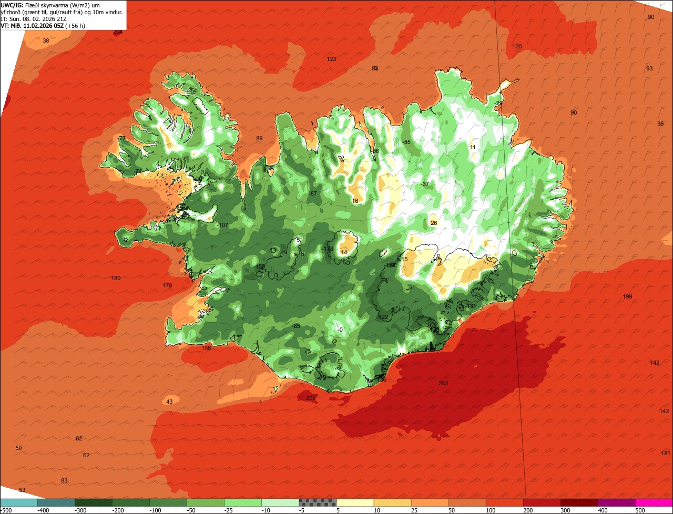Click the '26' value in eastern highlands
The width and height of the screenshot is (673, 514).
click(434, 223)
